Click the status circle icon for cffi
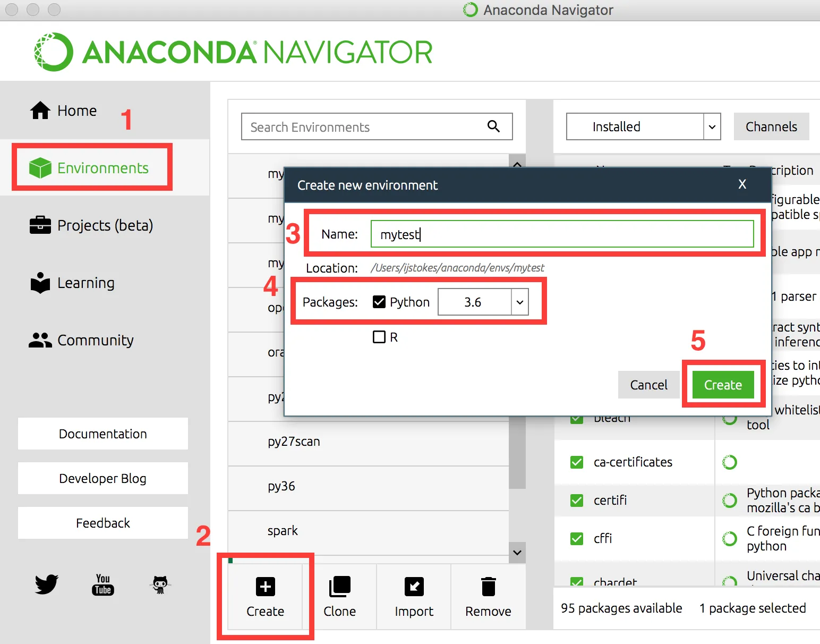This screenshot has width=820, height=644. tap(730, 539)
